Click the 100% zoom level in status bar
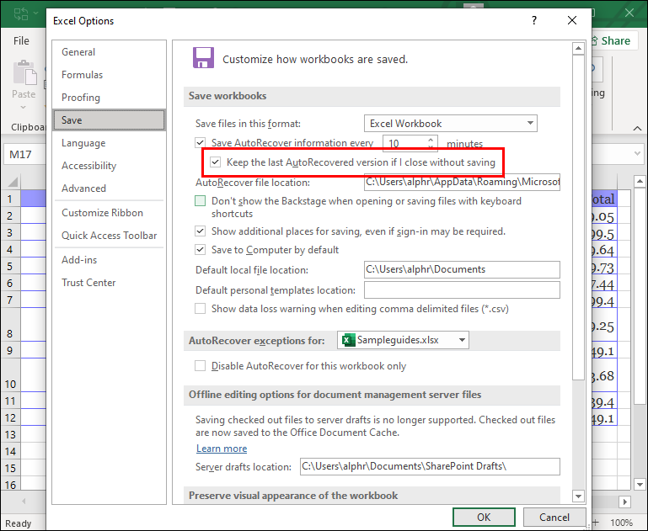The height and width of the screenshot is (531, 648). [621, 523]
